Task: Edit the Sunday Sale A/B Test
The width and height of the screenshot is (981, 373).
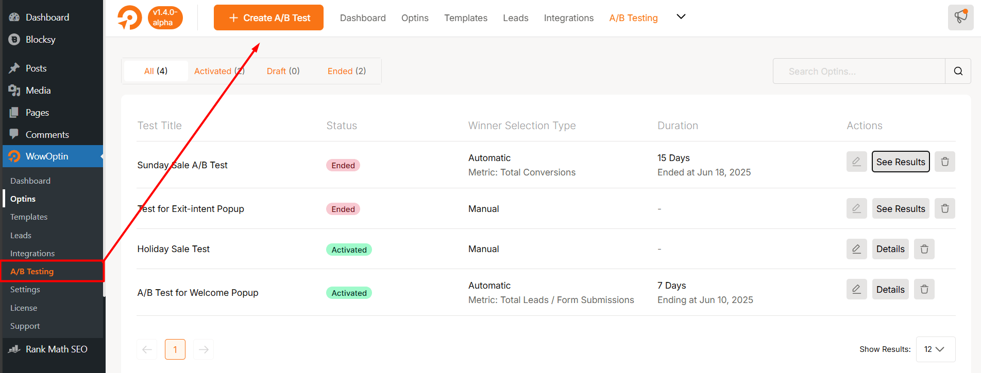Action: [x=856, y=162]
